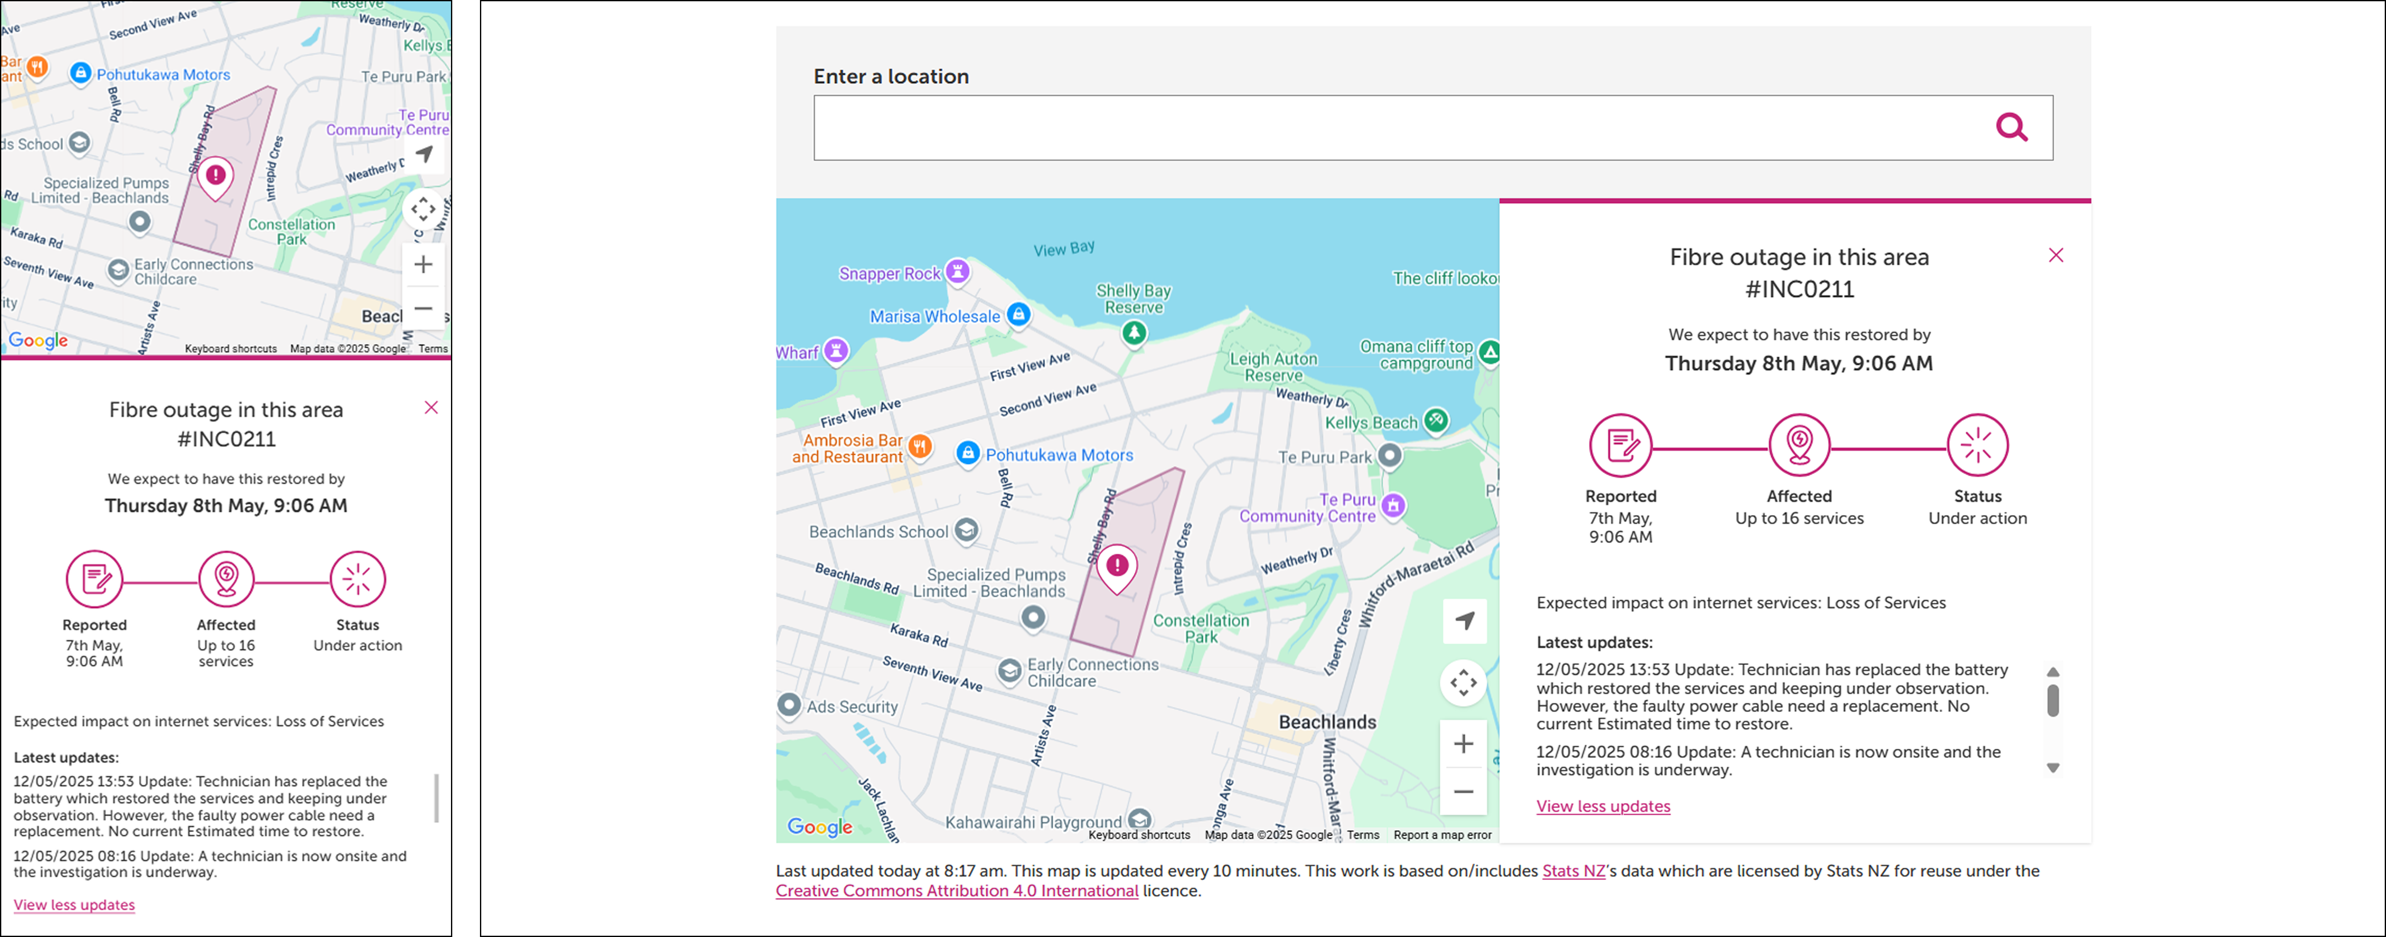The width and height of the screenshot is (2386, 937).
Task: Click the Google logo on the large map
Action: (x=820, y=827)
